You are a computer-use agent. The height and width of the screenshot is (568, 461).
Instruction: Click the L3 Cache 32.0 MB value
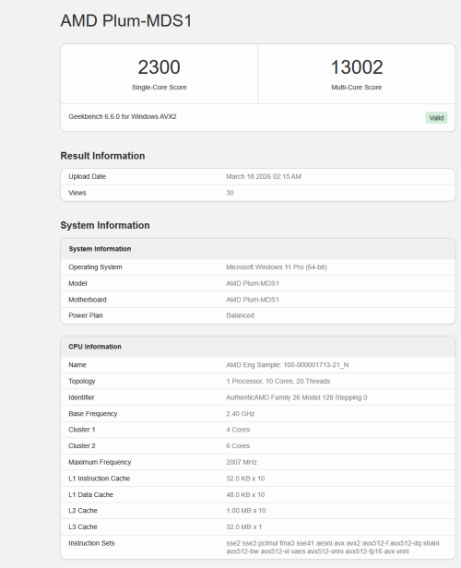pos(244,527)
